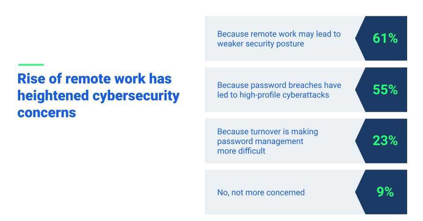Click the 'password management' text line
This screenshot has height=221, width=423.
click(x=260, y=141)
